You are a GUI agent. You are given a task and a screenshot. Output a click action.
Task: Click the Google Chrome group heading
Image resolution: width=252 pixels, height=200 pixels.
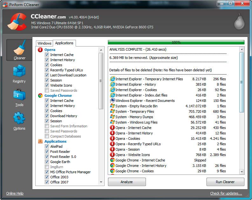coord(58,96)
